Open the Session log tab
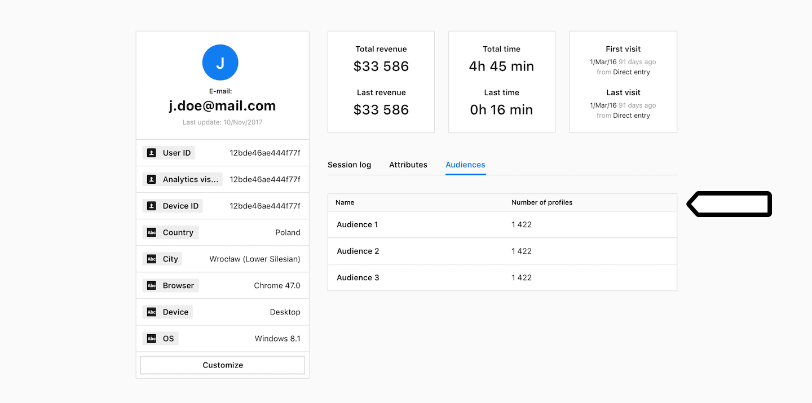 [x=349, y=165]
